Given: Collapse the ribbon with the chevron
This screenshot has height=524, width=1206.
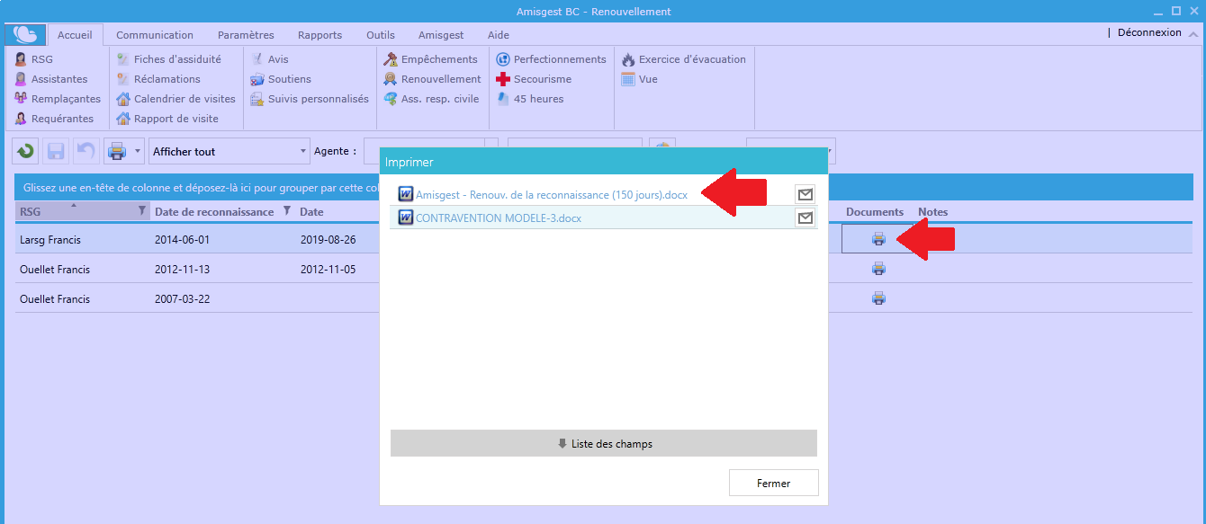Looking at the screenshot, I should (1193, 34).
